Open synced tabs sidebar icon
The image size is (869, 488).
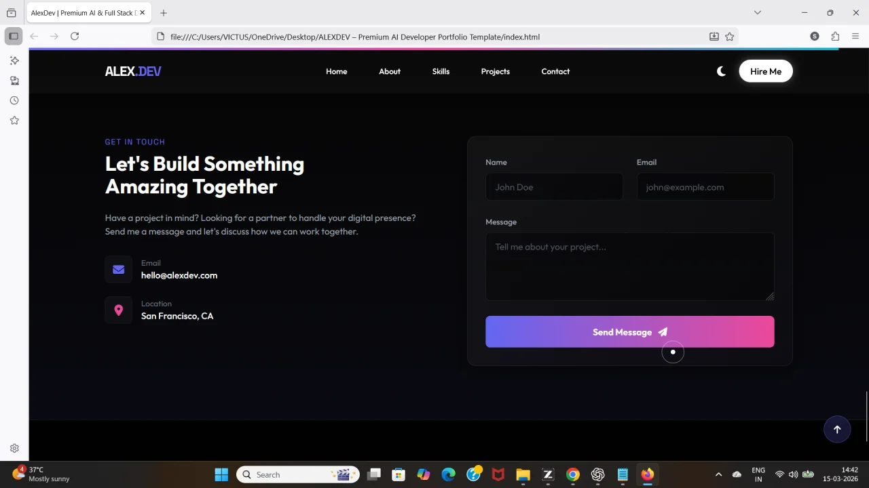[14, 81]
